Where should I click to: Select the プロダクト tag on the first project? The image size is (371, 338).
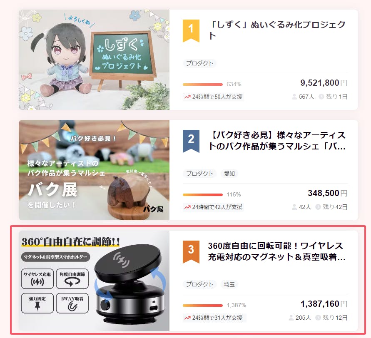tap(199, 63)
